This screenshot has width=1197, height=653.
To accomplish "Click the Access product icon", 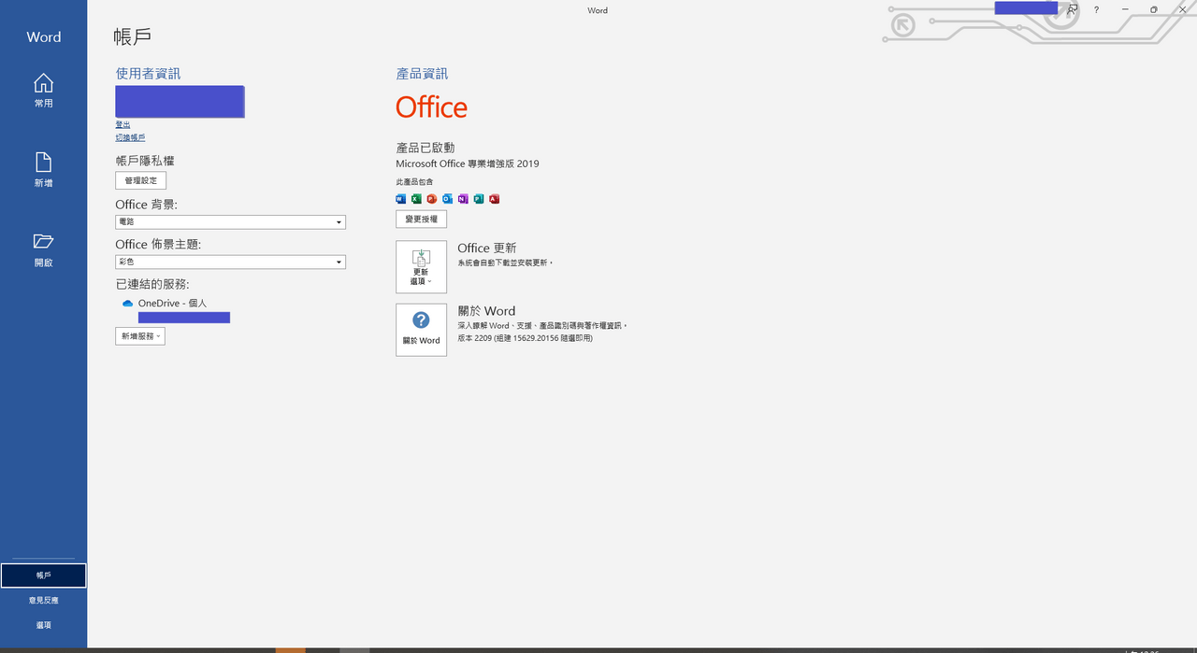I will pos(494,199).
